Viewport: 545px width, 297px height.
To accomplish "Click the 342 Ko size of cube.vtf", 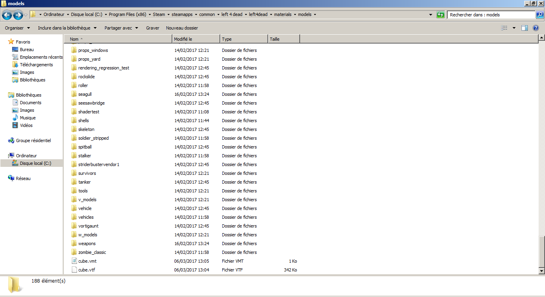I will [290, 270].
